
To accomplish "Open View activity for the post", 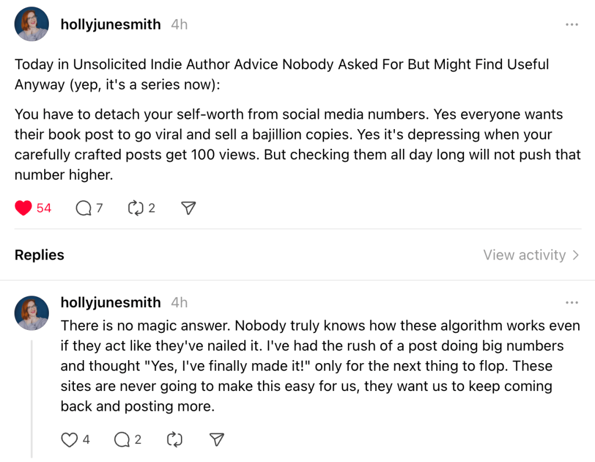I will pyautogui.click(x=524, y=255).
